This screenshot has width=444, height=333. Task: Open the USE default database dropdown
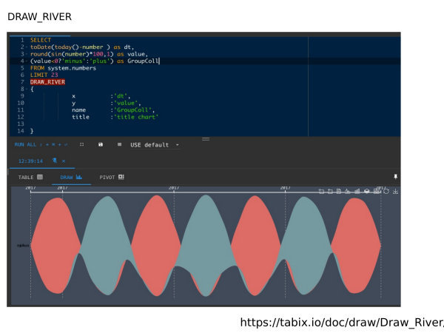155,144
